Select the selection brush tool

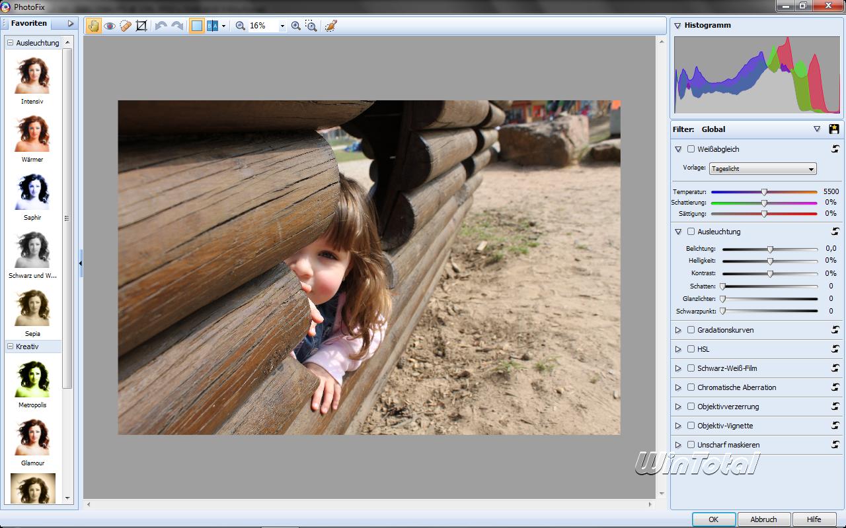point(331,26)
